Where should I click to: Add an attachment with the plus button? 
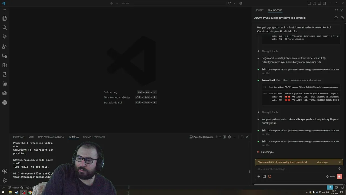259,177
